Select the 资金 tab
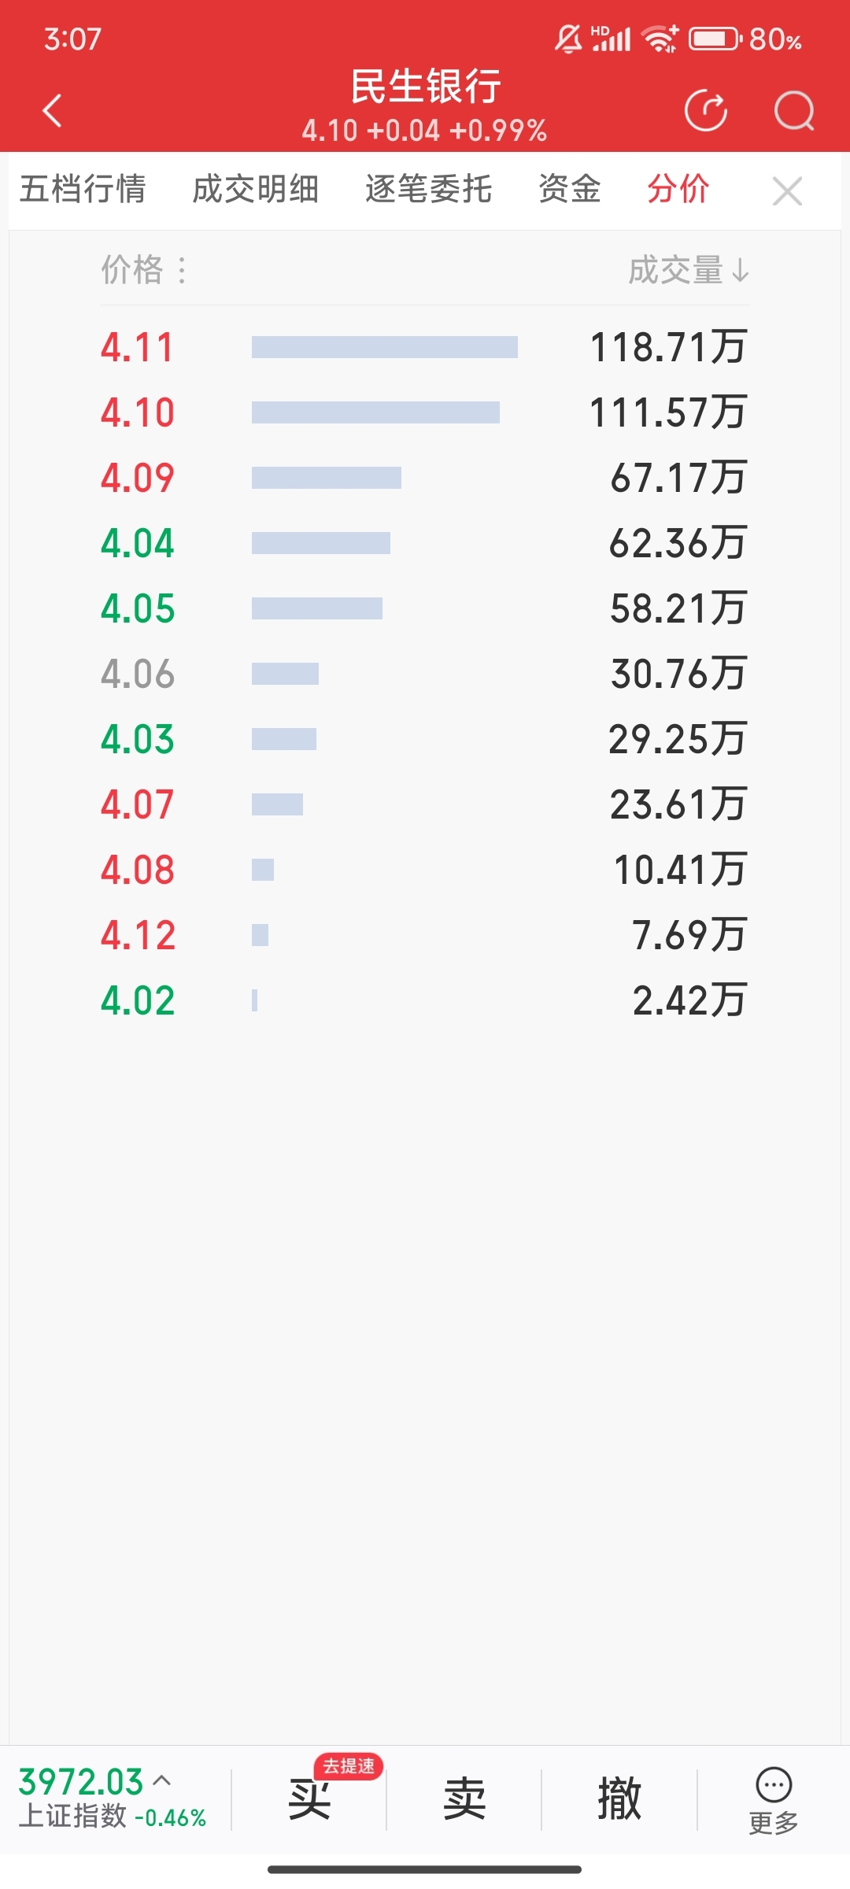This screenshot has height=1889, width=850. (570, 190)
